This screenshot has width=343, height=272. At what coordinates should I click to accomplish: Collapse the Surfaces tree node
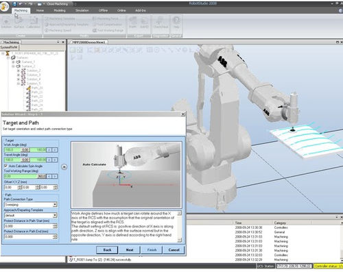point(8,58)
